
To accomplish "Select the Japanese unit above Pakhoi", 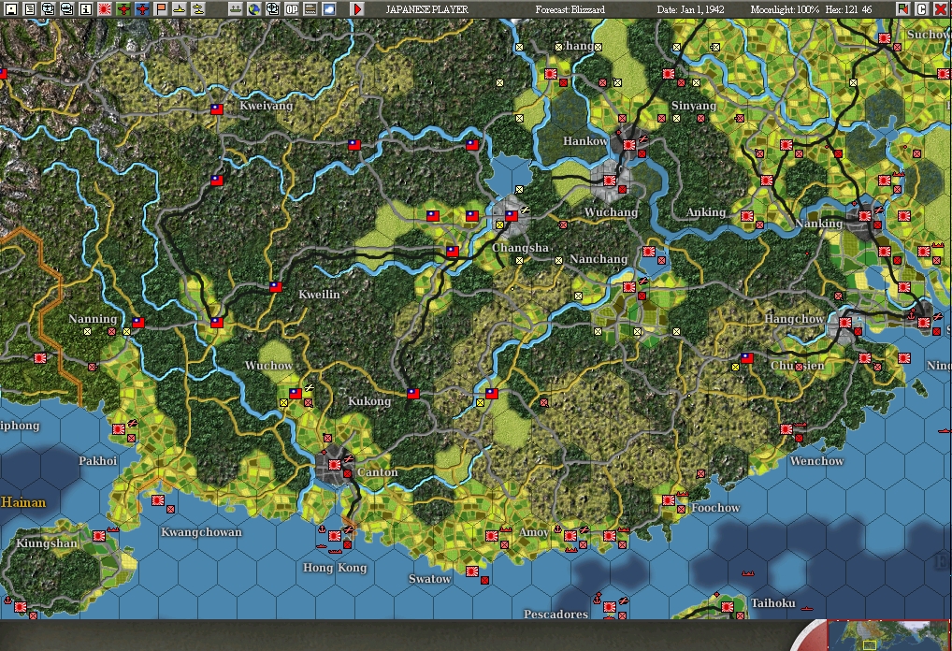I will click(119, 429).
